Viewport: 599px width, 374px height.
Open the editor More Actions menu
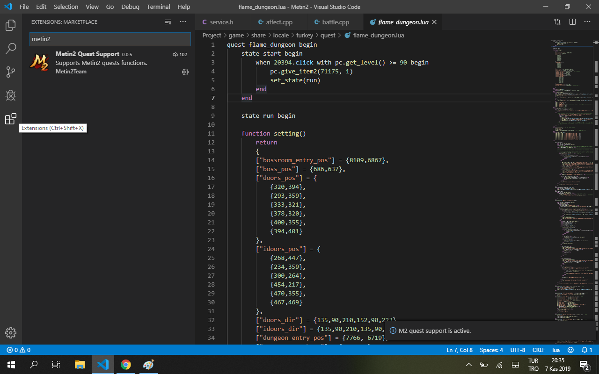point(587,22)
